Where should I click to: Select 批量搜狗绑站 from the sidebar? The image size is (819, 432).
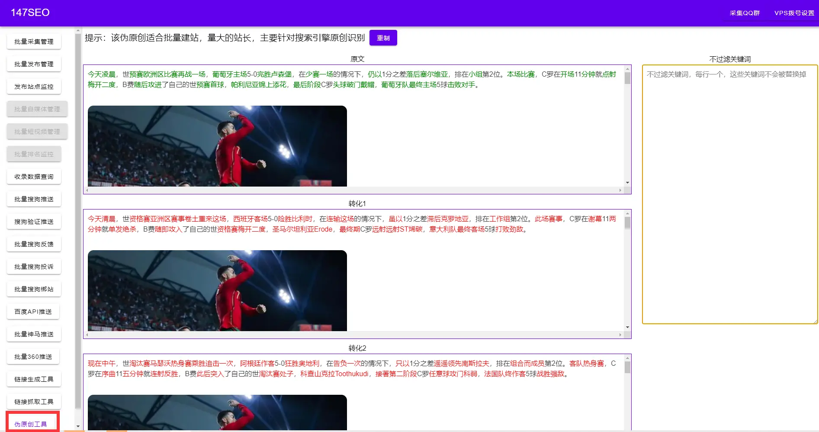click(34, 289)
